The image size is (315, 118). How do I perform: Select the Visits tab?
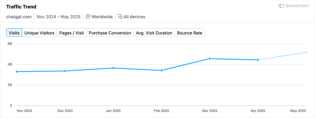14,33
